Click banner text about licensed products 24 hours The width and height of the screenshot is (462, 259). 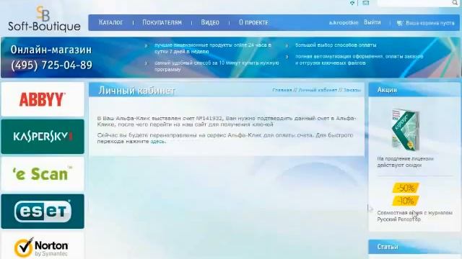click(x=213, y=48)
